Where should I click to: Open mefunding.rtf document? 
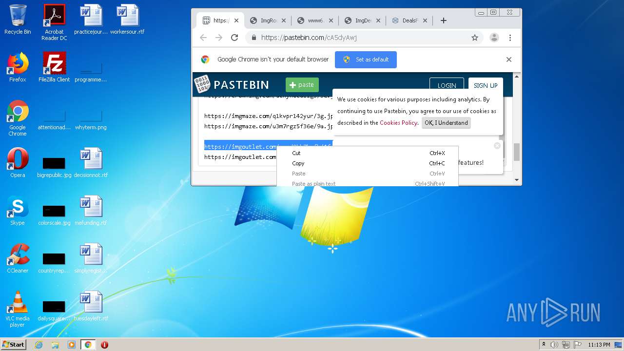91,211
